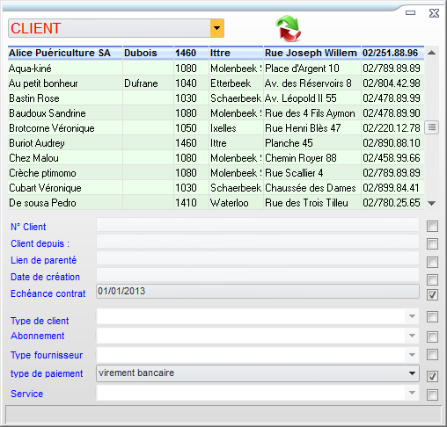Expand the type de paiement dropdown
Image resolution: width=447 pixels, height=427 pixels.
[x=412, y=373]
